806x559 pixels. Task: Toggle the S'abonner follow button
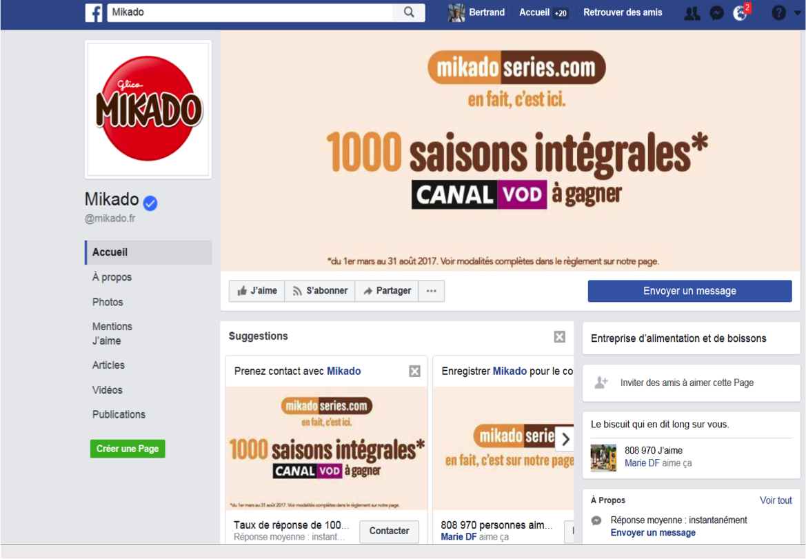(320, 291)
